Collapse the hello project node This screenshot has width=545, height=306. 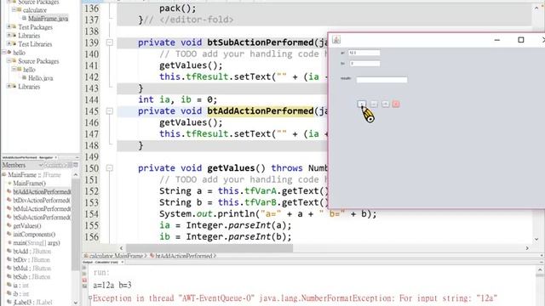click(x=3, y=53)
